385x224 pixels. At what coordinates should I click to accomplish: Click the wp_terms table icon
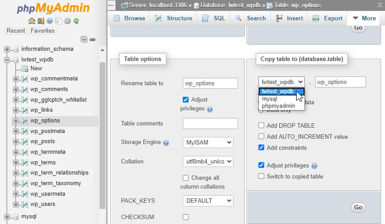(24, 163)
